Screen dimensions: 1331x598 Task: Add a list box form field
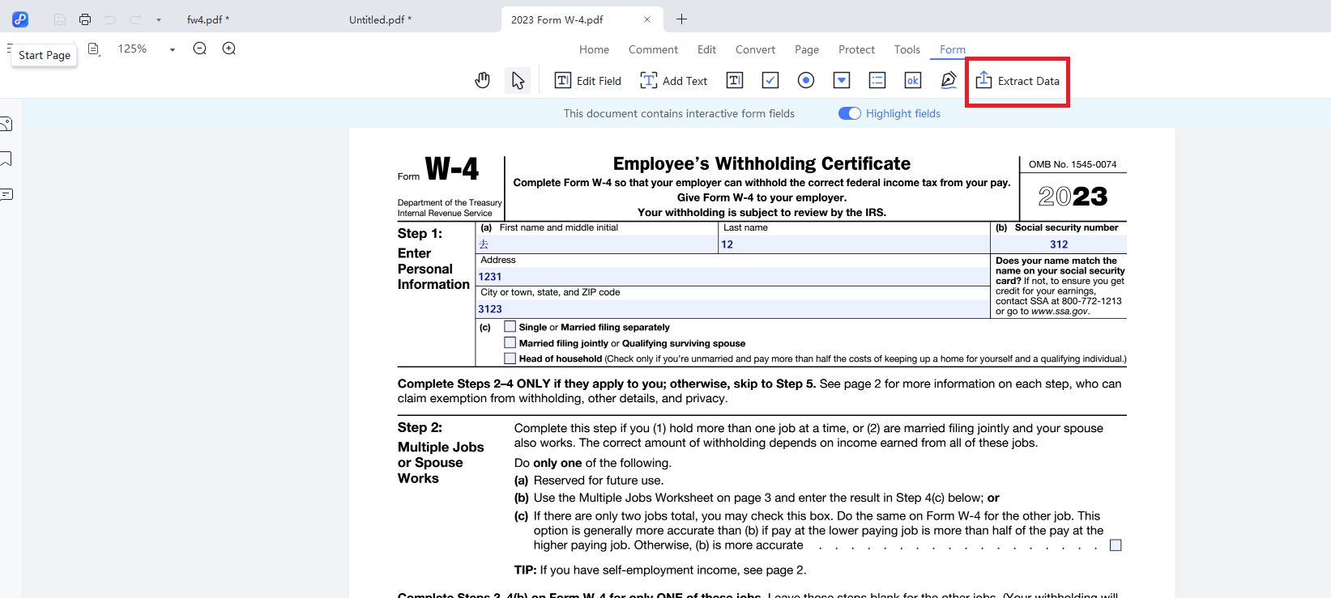point(877,80)
